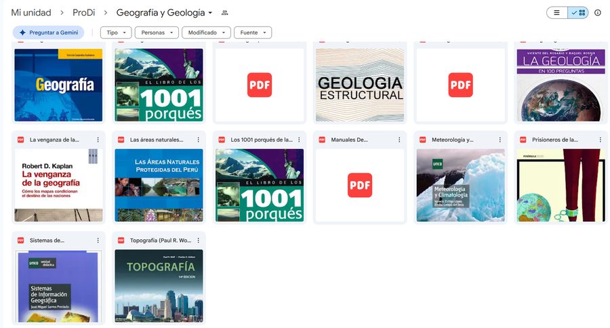610x328 pixels.
Task: Click file name Meteorología y...
Action: [453, 140]
